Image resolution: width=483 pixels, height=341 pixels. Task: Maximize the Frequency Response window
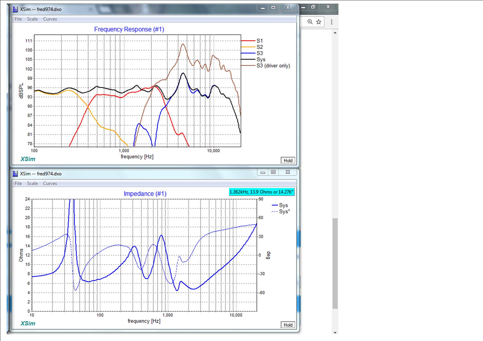(273, 8)
